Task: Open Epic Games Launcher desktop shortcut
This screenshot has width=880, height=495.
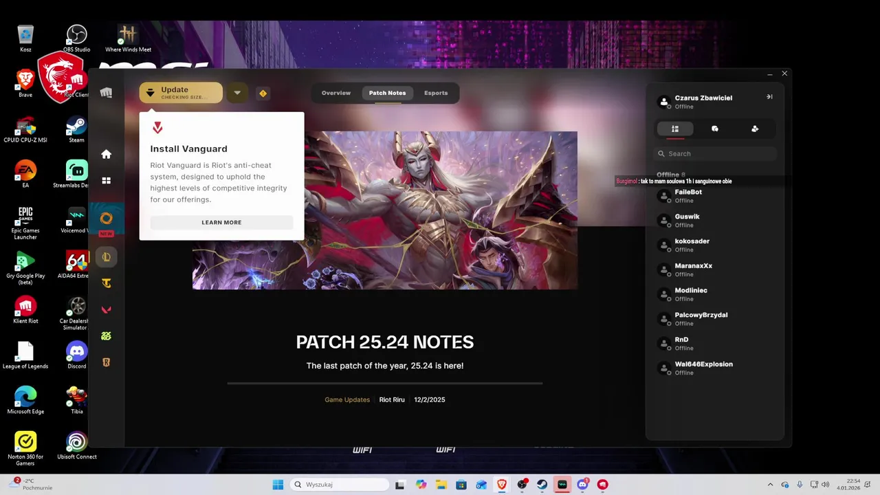Action: click(x=25, y=223)
